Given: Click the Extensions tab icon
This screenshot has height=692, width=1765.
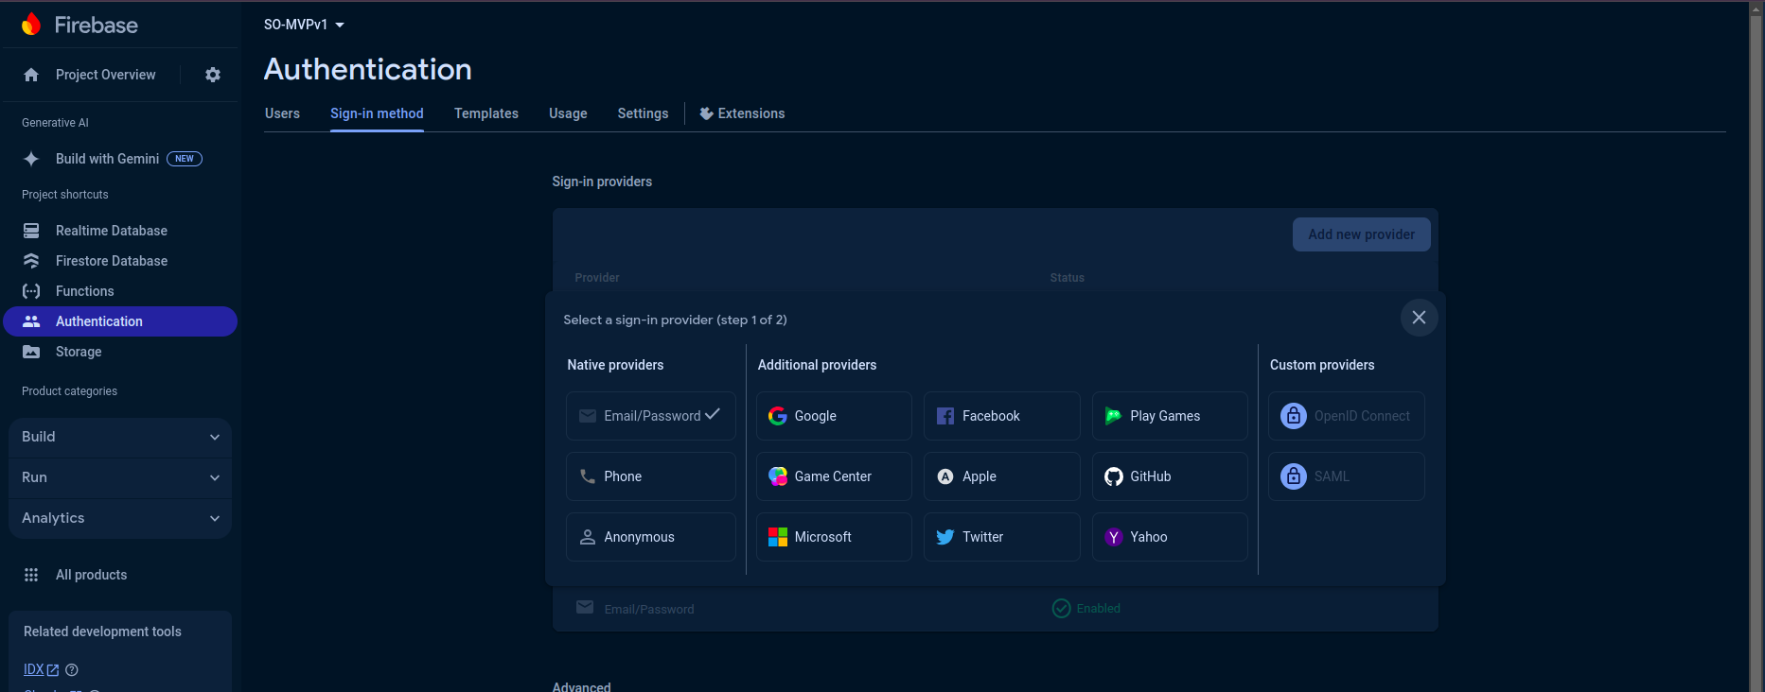Looking at the screenshot, I should pos(706,113).
